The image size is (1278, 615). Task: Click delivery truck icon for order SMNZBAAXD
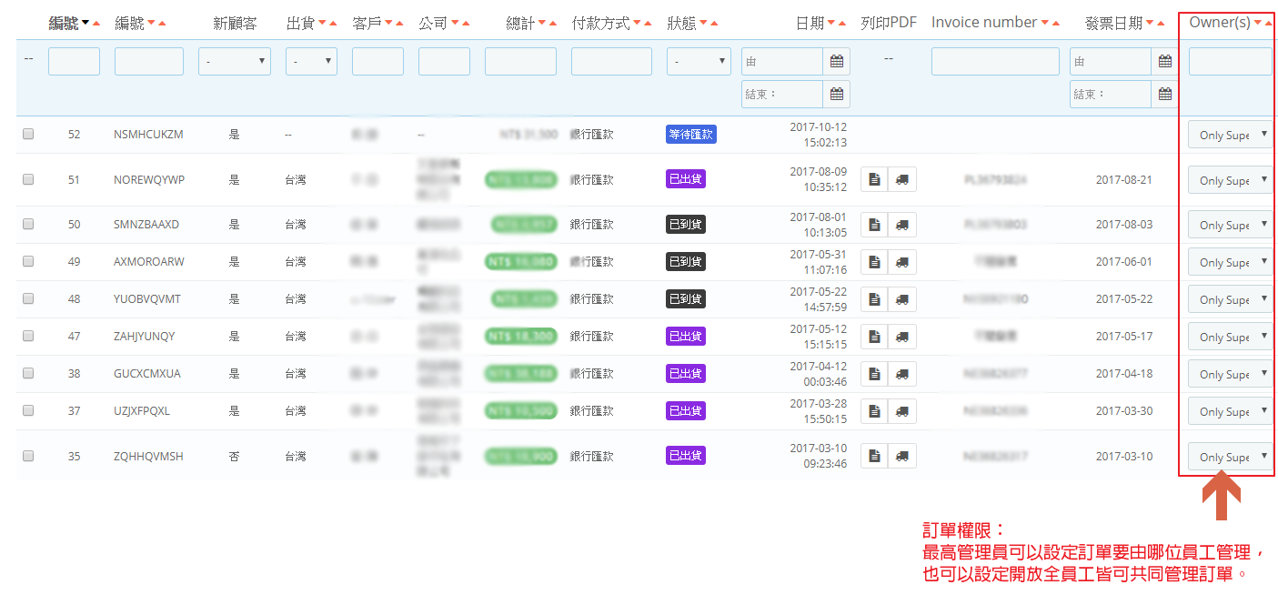[902, 225]
